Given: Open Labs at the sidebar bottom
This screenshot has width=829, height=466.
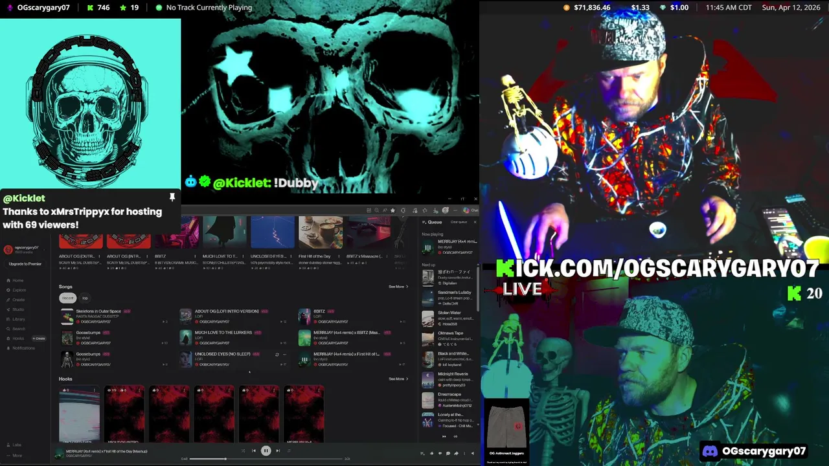Looking at the screenshot, I should [x=16, y=445].
